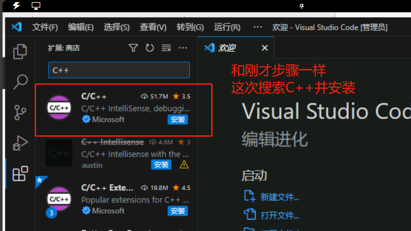Open the 文件(F) menu

tap(45, 27)
